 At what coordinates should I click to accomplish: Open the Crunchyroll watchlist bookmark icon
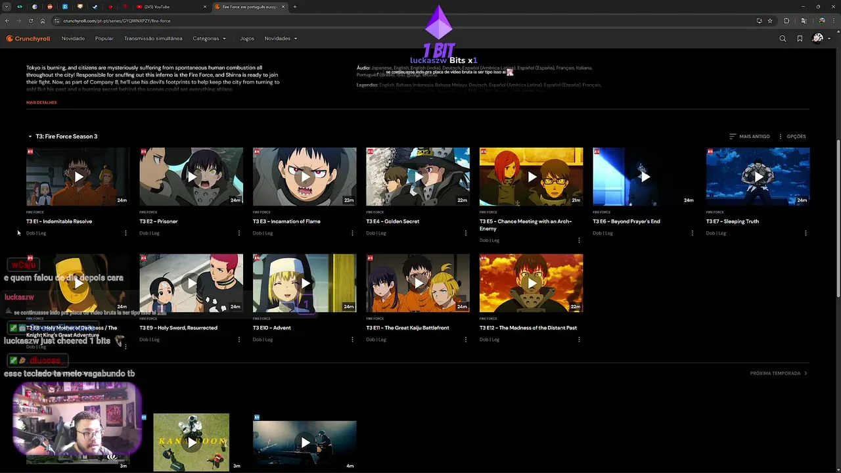point(800,39)
